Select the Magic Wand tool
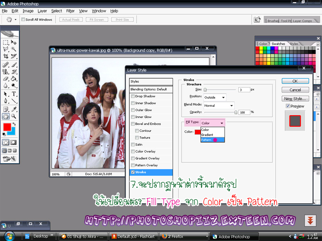 click(x=14, y=49)
